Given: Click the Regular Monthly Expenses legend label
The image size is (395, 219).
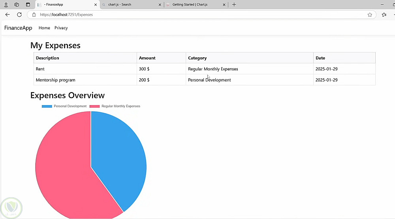Looking at the screenshot, I should 121,106.
